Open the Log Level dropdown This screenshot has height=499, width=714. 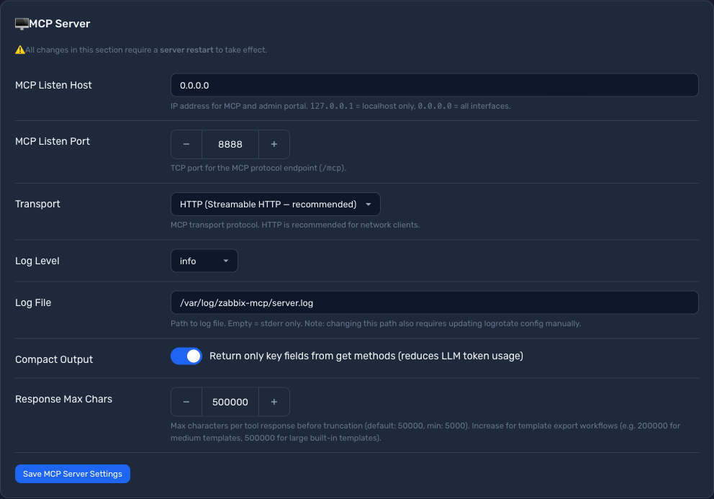tap(204, 261)
